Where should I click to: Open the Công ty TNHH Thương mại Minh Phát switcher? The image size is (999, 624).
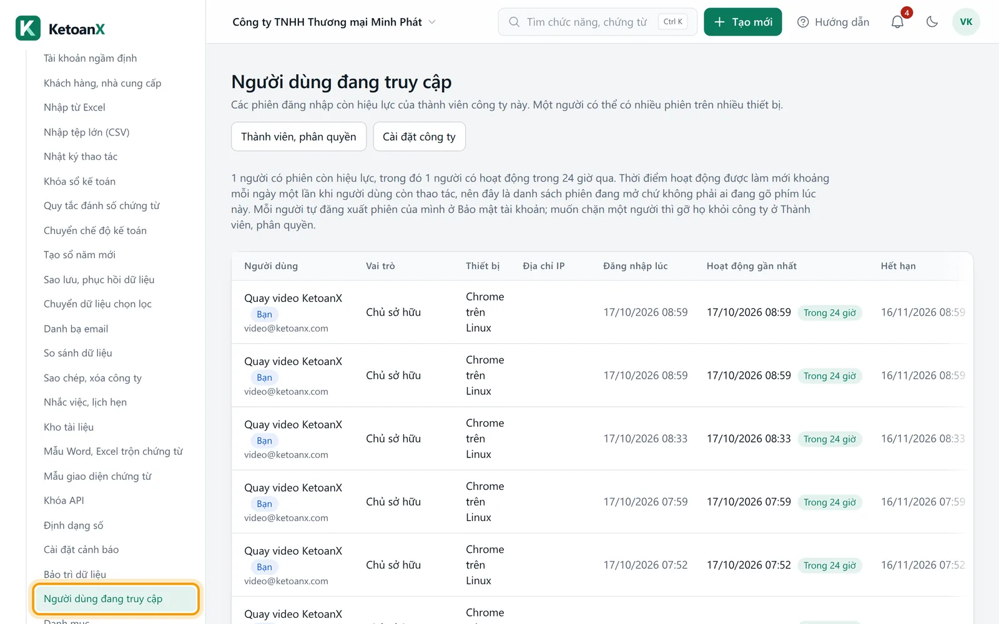334,22
